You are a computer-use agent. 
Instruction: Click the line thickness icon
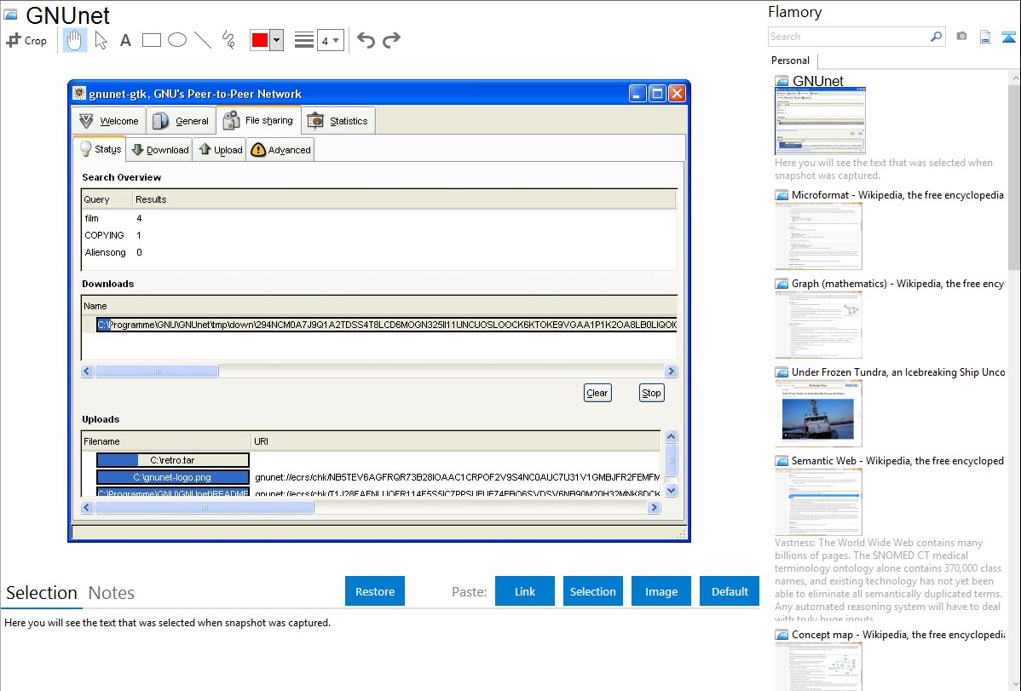tap(304, 40)
